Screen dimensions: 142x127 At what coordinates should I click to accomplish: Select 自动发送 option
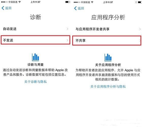pos(35,29)
